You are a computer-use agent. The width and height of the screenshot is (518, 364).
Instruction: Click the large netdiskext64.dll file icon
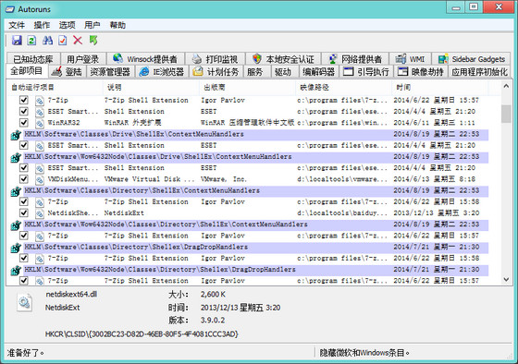pos(25,302)
